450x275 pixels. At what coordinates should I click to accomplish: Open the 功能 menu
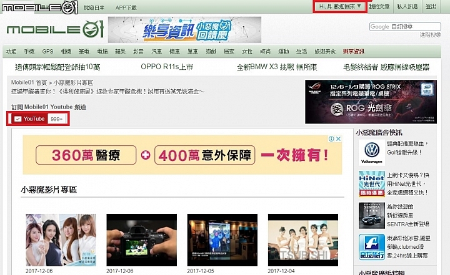coord(11,52)
